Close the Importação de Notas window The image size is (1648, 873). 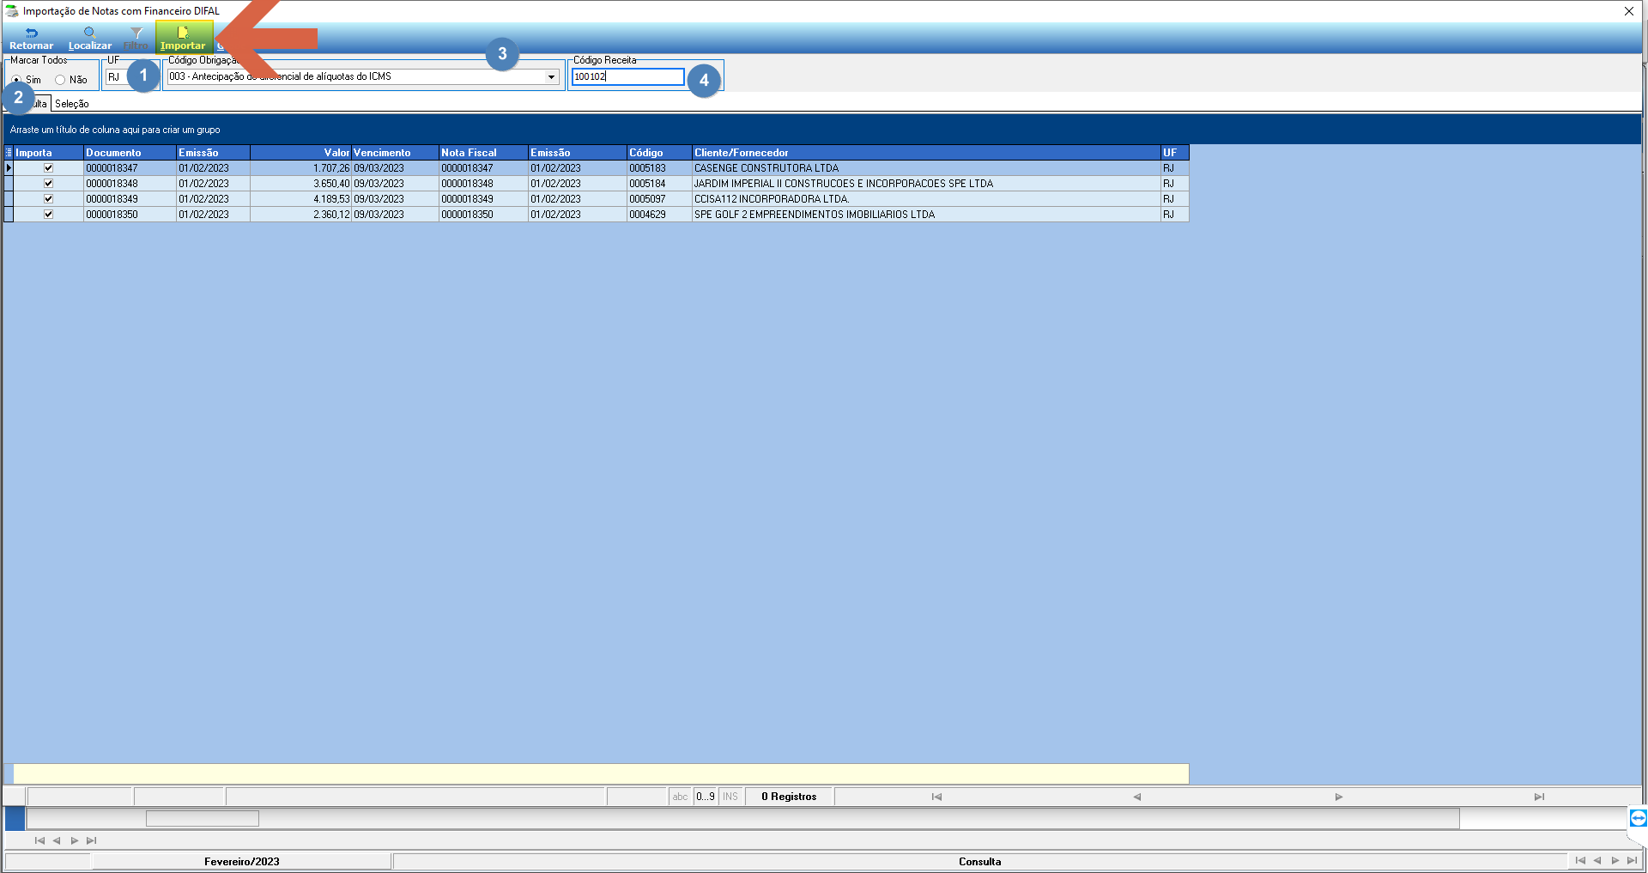[x=1628, y=11]
